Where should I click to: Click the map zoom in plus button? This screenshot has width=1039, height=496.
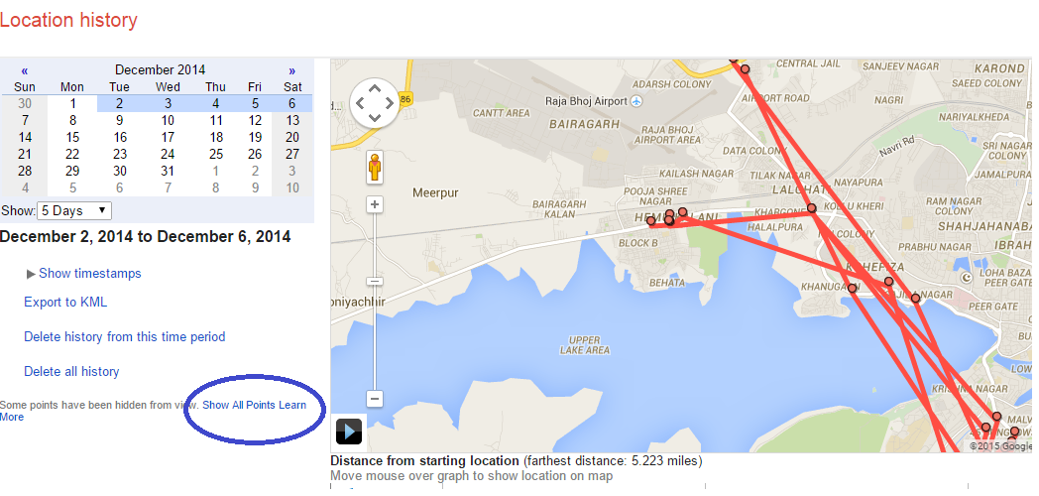(375, 204)
